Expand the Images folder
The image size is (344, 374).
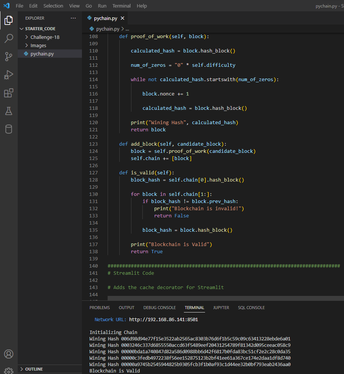coord(38,45)
